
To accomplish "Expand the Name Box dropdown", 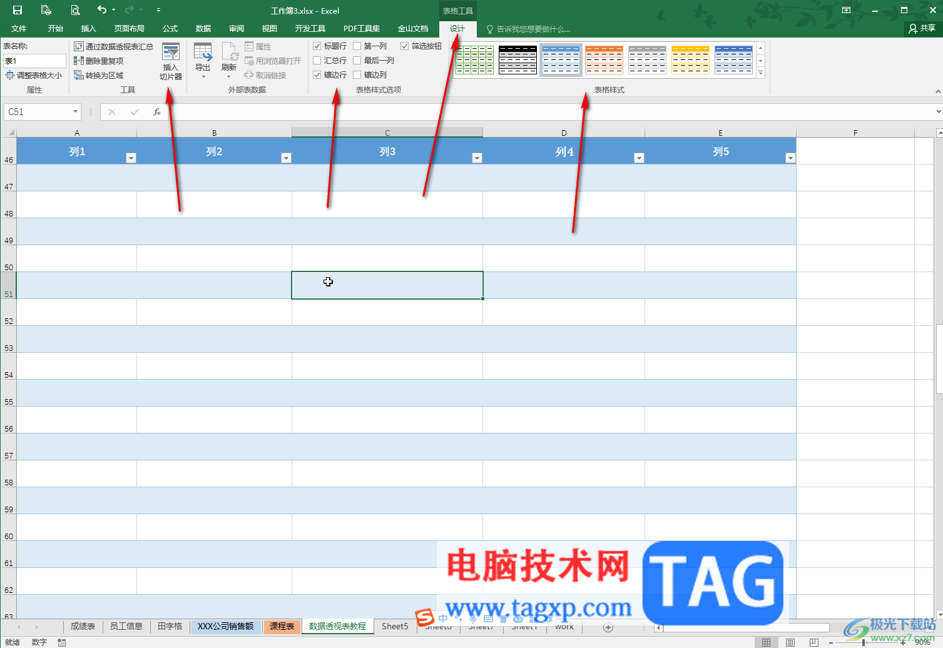I will 75,112.
